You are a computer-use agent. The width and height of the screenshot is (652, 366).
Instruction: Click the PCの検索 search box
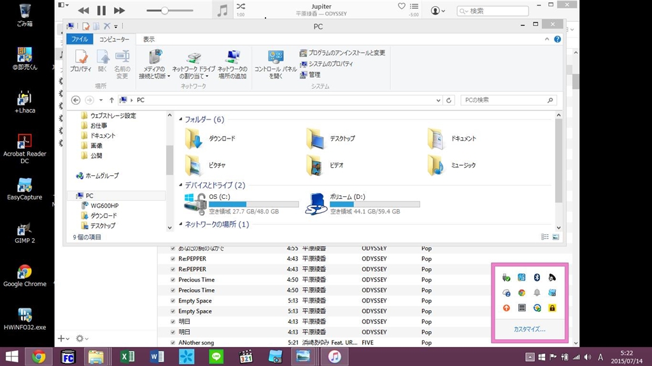click(508, 100)
